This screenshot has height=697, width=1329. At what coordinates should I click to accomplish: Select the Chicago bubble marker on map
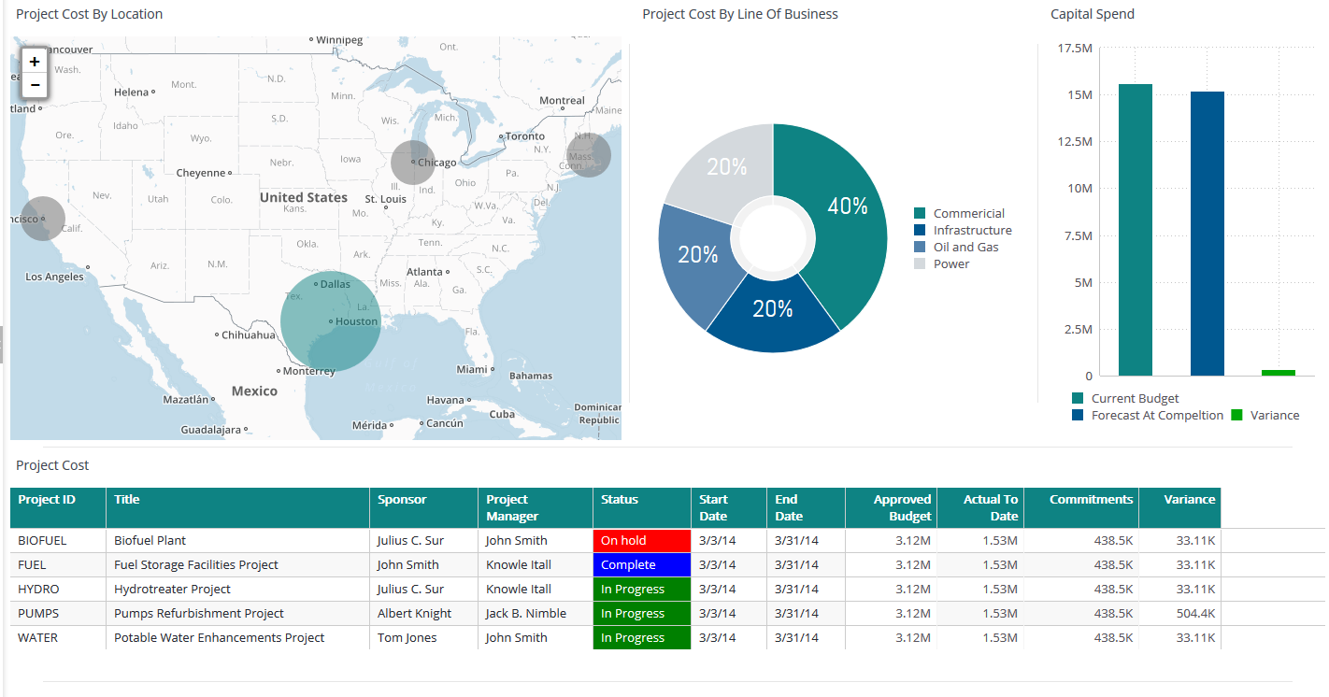point(412,163)
